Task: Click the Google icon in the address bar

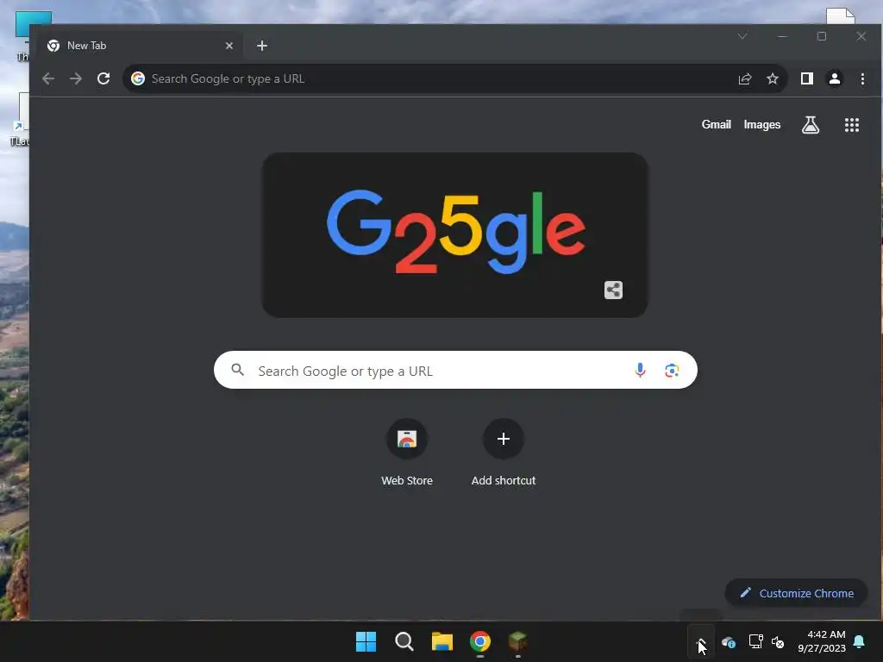Action: tap(138, 78)
